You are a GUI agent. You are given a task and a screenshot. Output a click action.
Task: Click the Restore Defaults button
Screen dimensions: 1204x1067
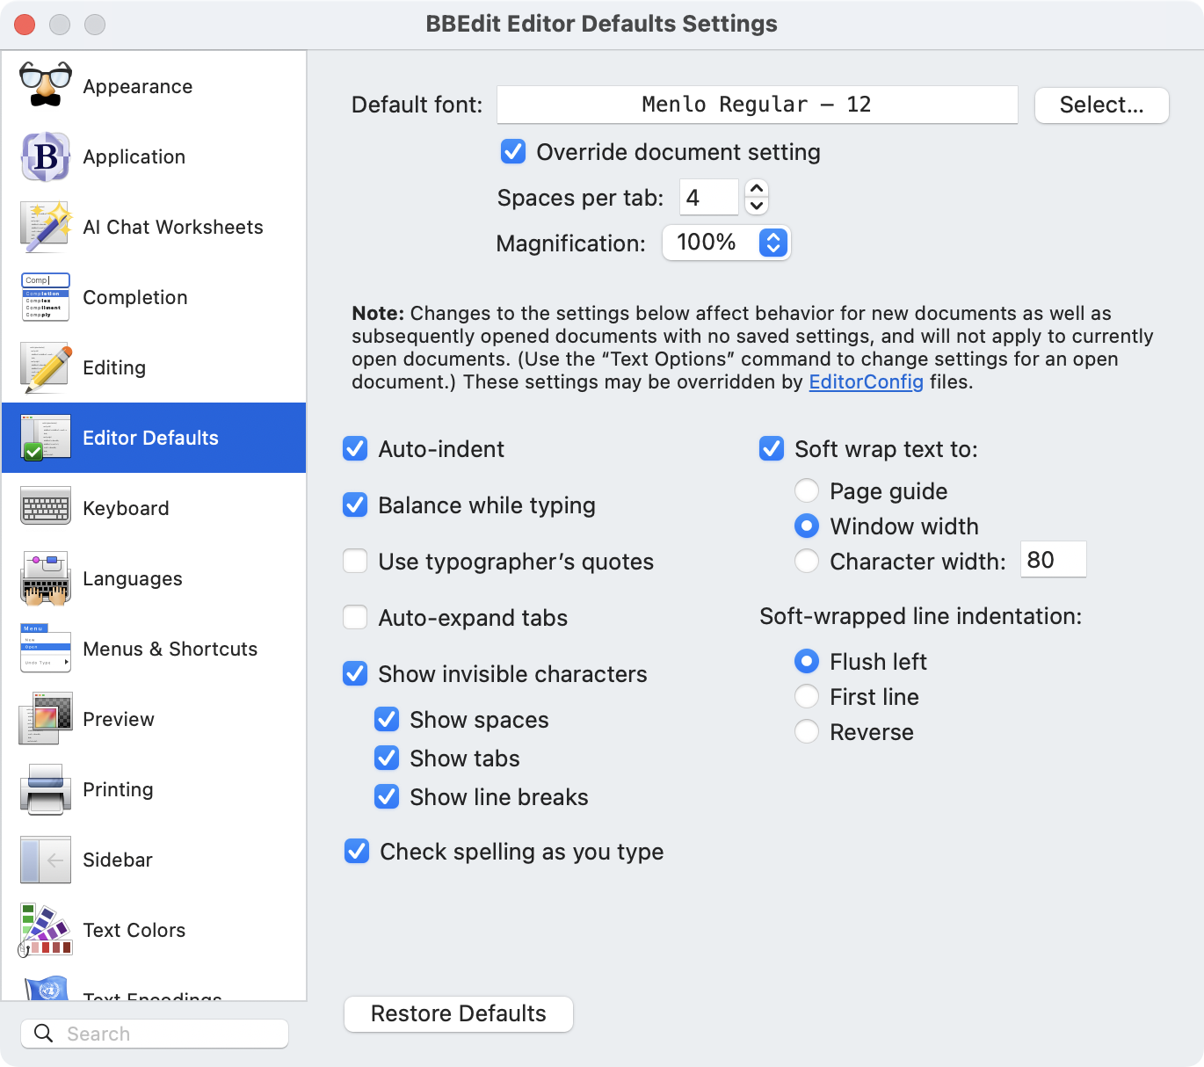coord(458,1013)
